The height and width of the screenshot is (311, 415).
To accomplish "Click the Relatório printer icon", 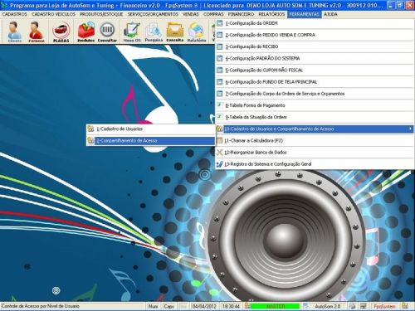I will point(197,32).
